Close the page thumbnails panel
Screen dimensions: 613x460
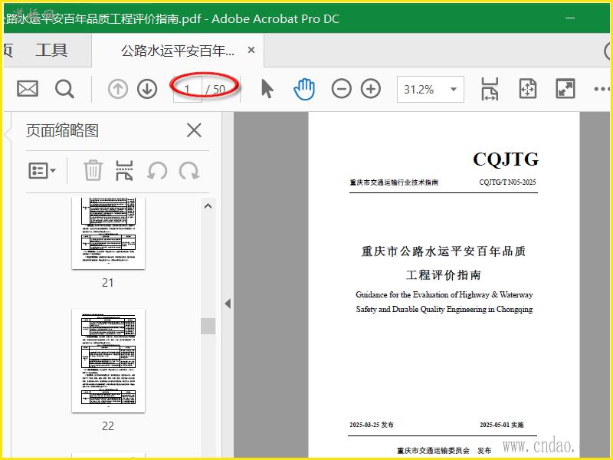click(x=194, y=130)
